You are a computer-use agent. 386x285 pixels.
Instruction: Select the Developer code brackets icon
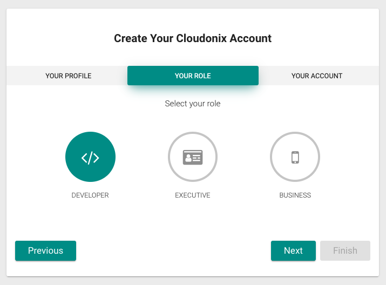point(90,158)
